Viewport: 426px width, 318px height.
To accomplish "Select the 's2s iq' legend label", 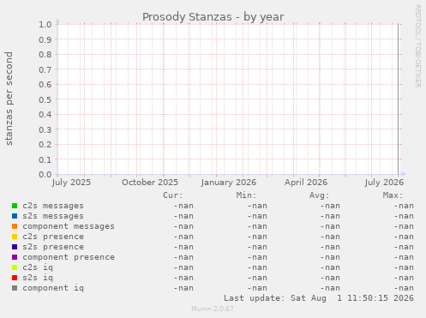I will click(38, 278).
